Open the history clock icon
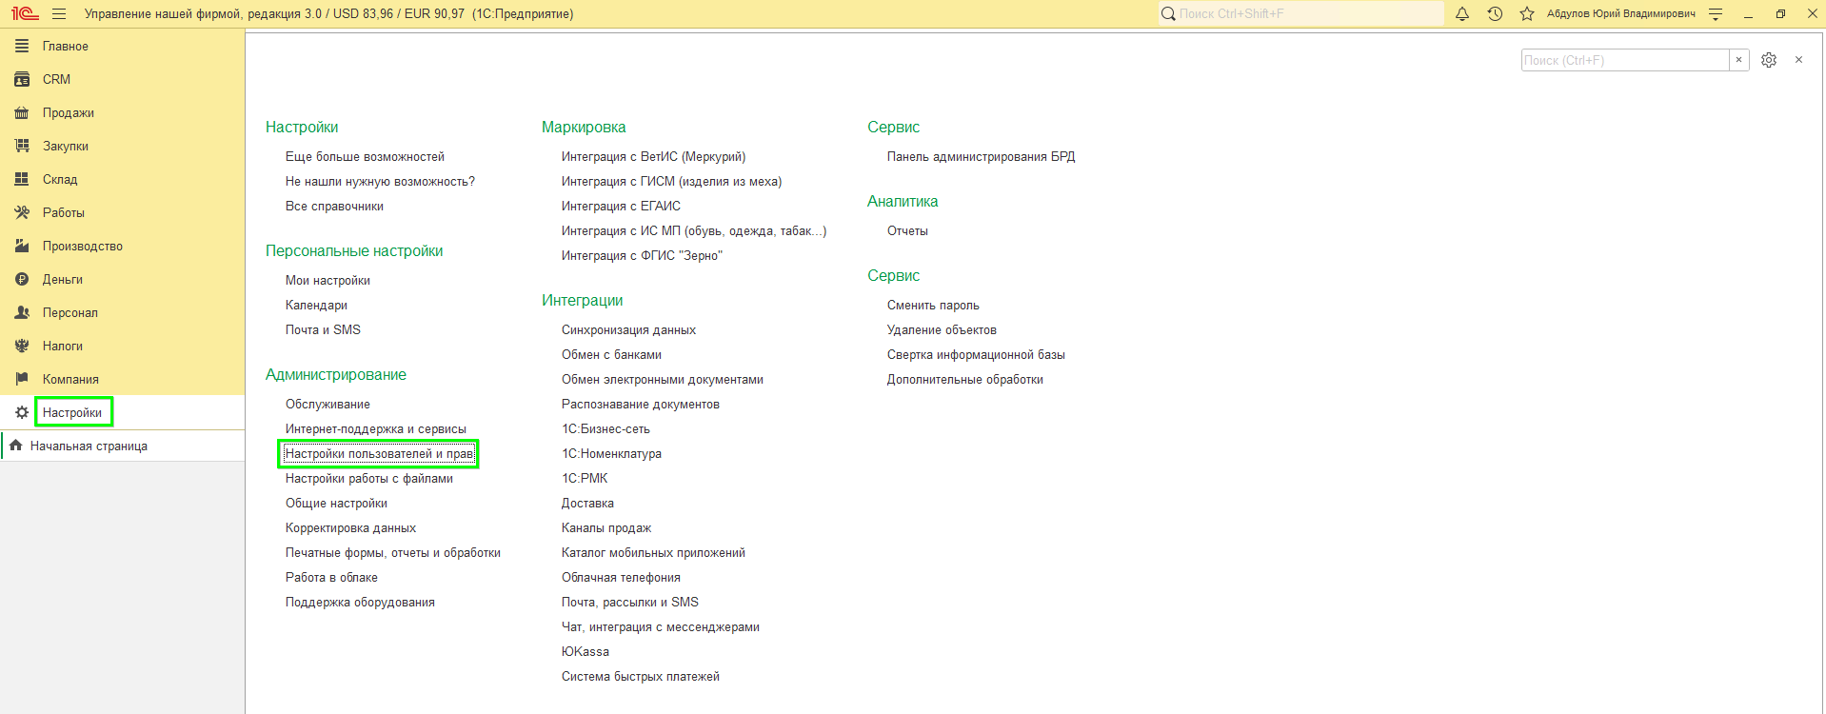Viewport: 1826px width, 714px height. pos(1495,13)
